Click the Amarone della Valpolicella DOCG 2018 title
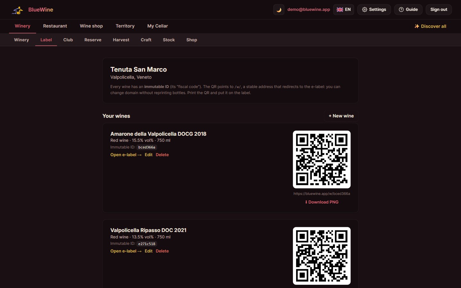 click(158, 134)
